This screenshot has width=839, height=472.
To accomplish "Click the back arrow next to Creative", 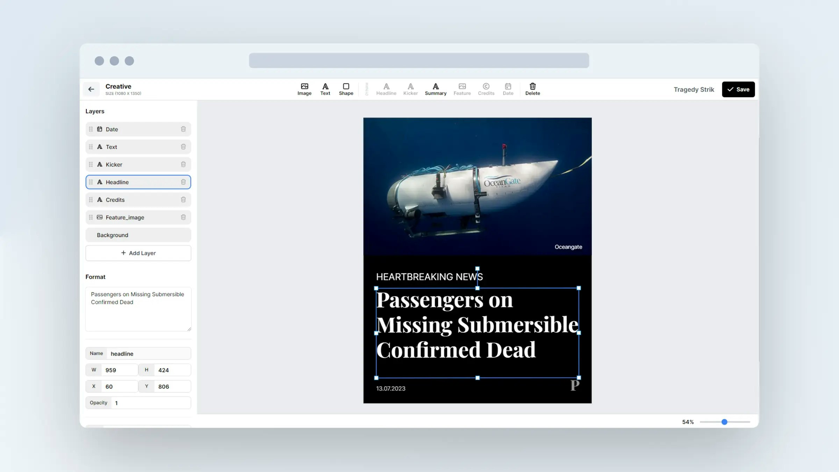I will pos(91,89).
